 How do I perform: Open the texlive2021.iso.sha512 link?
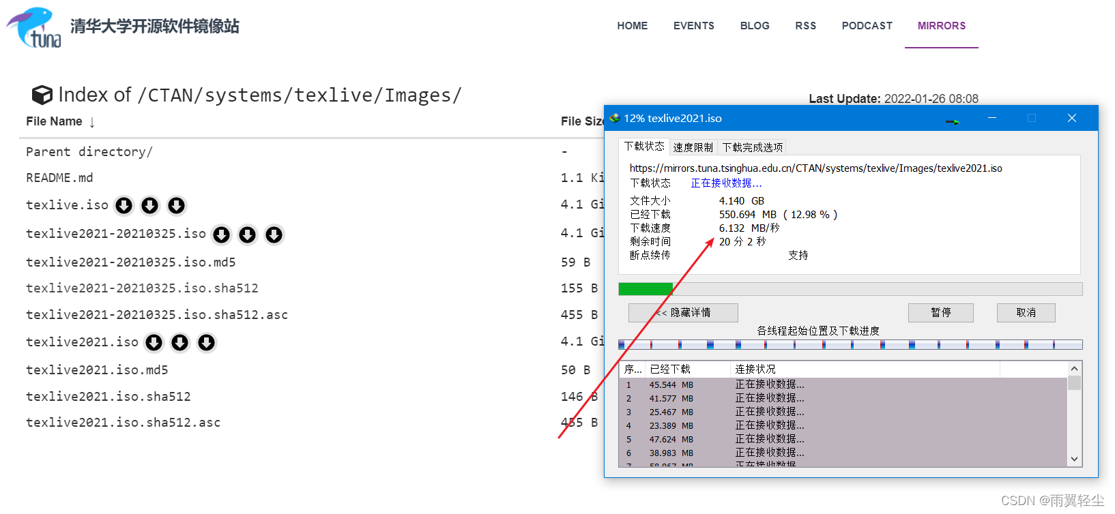point(108,397)
